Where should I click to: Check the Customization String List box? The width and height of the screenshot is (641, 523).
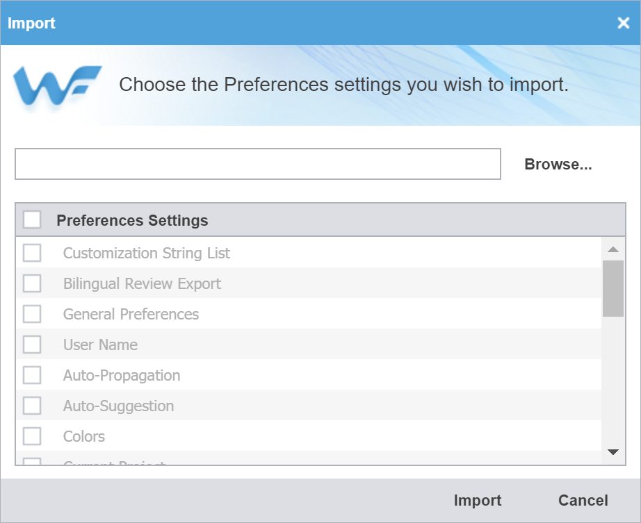32,253
